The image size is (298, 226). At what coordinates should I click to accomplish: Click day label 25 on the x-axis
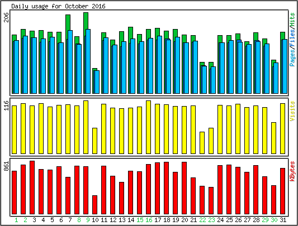point(229,220)
